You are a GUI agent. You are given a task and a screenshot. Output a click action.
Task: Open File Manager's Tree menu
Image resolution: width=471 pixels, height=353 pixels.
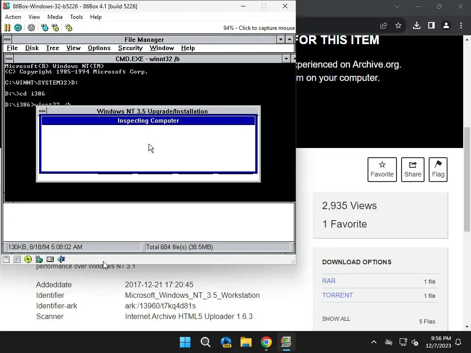click(52, 48)
